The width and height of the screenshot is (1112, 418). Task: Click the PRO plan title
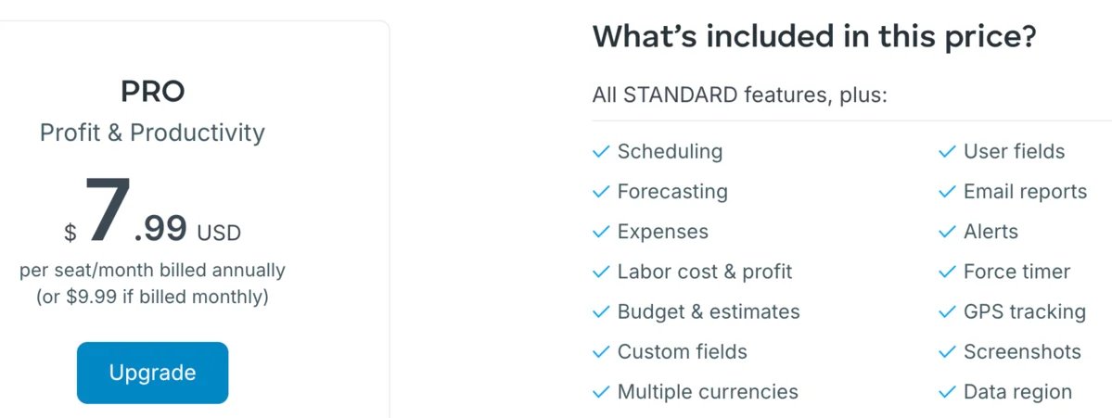click(x=152, y=92)
